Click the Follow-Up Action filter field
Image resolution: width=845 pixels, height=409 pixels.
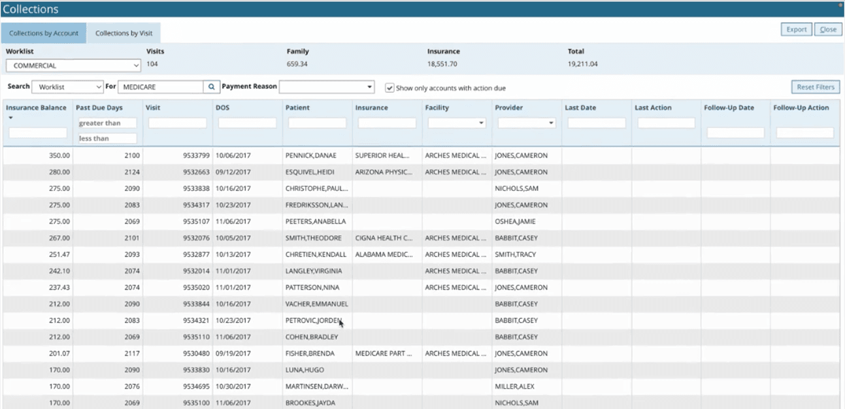click(805, 133)
